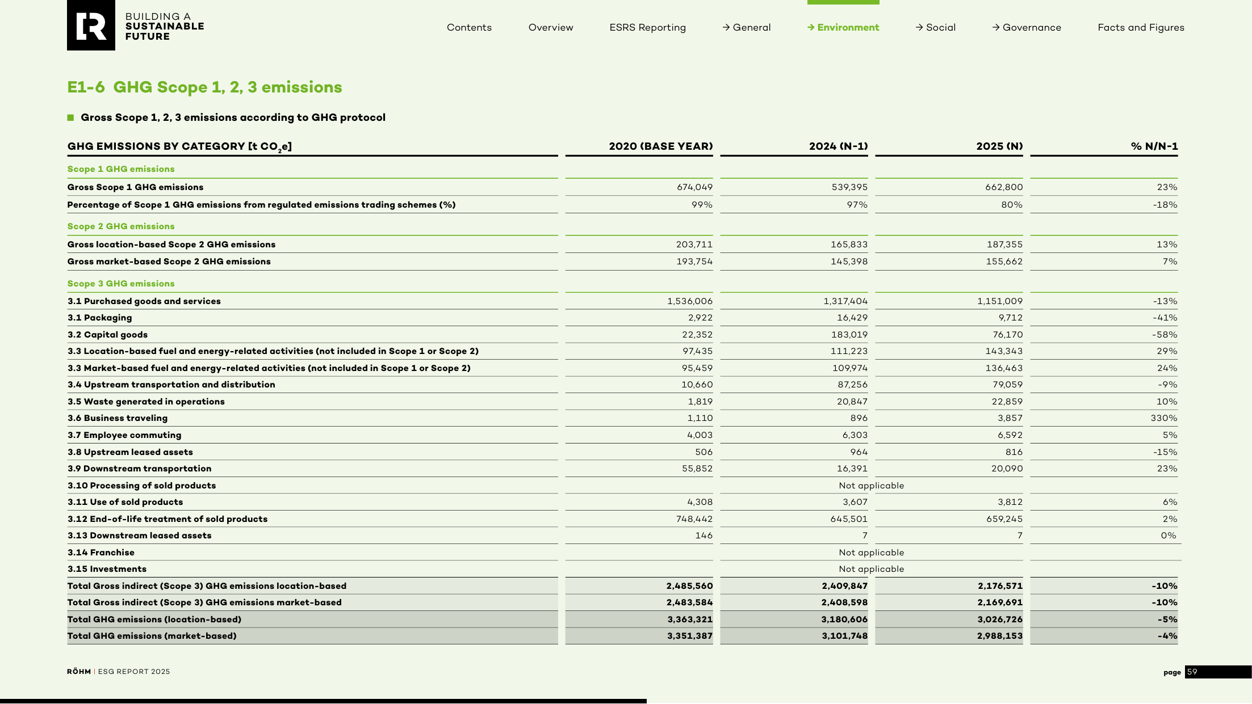Click the column header '2025 (N)'
Image resolution: width=1252 pixels, height=704 pixels.
pyautogui.click(x=999, y=146)
